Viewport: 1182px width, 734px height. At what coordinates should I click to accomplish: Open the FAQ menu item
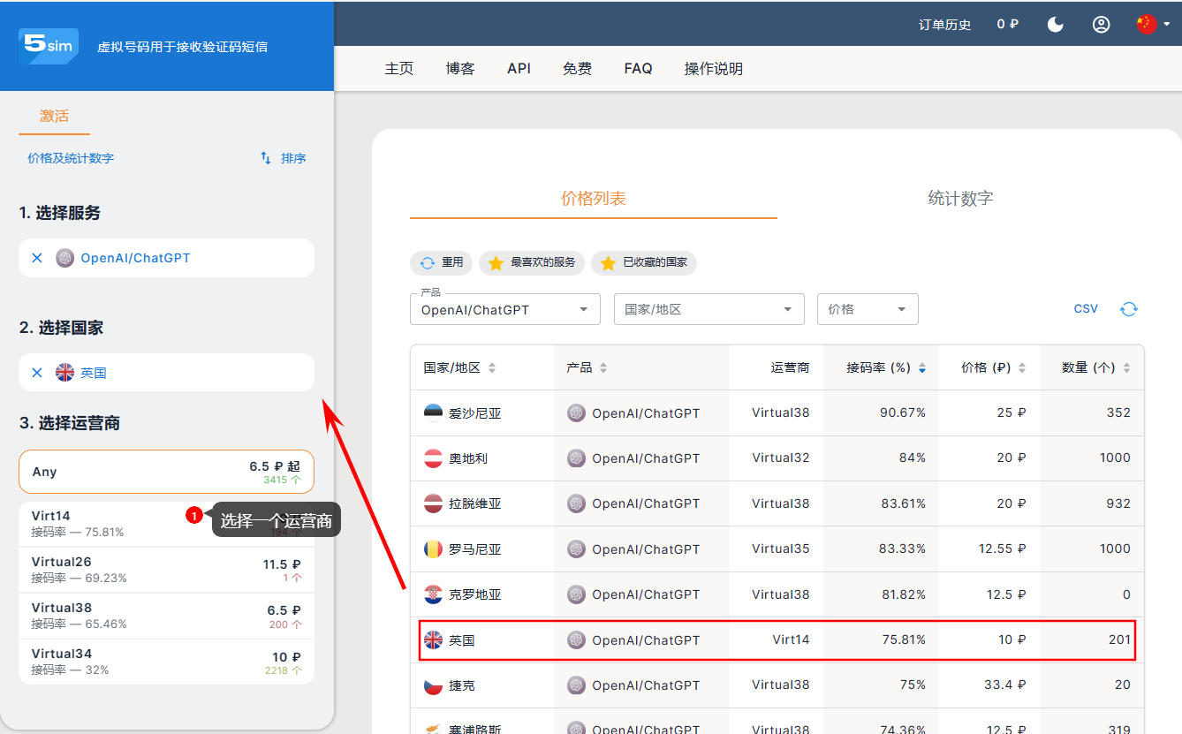pos(638,68)
